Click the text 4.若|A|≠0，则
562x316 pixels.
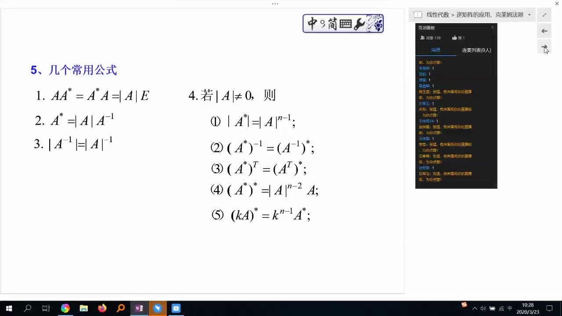232,95
